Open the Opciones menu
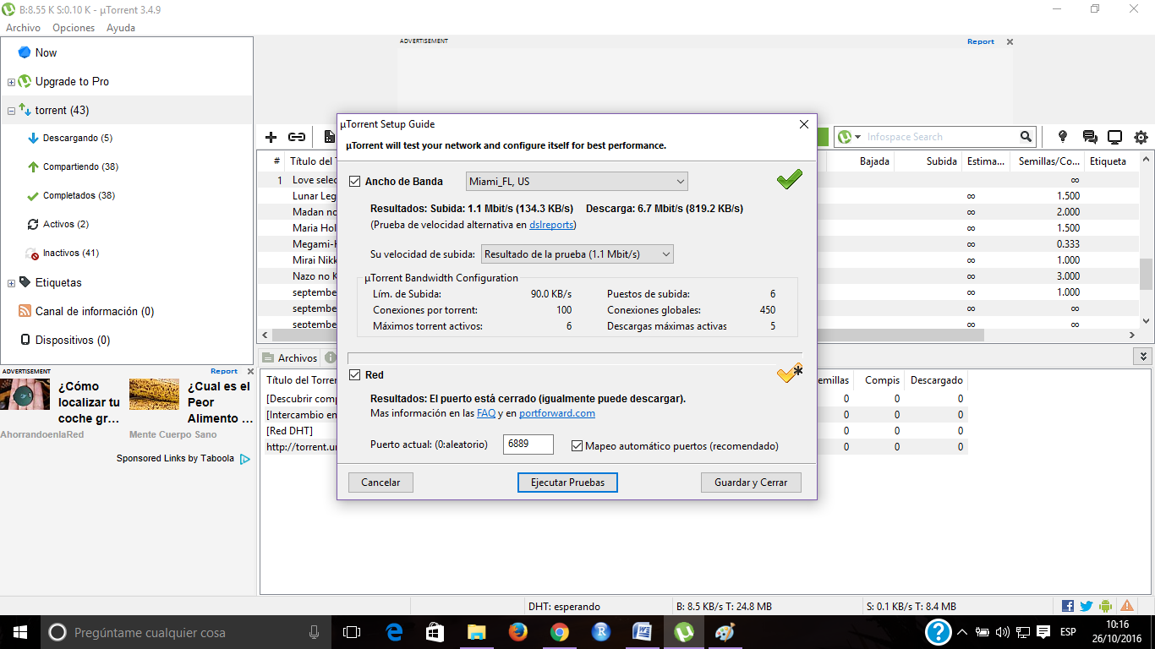The width and height of the screenshot is (1155, 649). pyautogui.click(x=74, y=28)
